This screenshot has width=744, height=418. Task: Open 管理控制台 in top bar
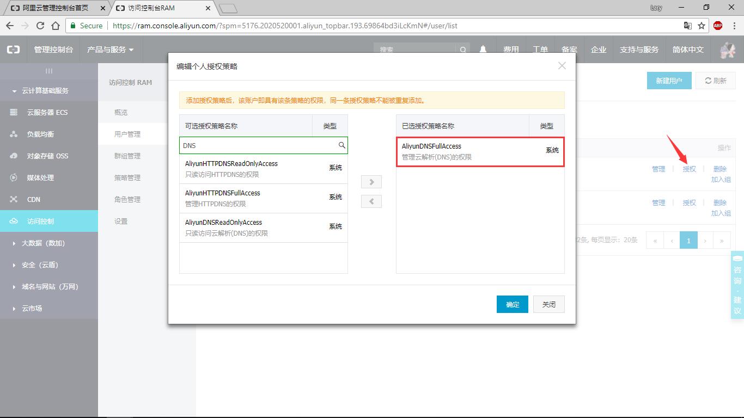click(x=53, y=50)
